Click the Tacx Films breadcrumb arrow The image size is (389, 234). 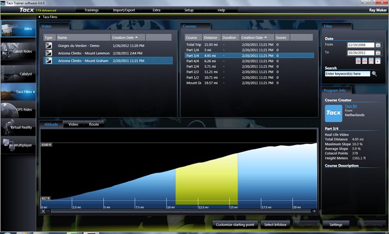pyautogui.click(x=39, y=17)
